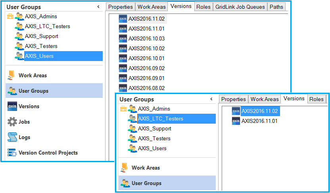Go to the Logs section
Viewport: 330px width, 193px height.
[54, 137]
